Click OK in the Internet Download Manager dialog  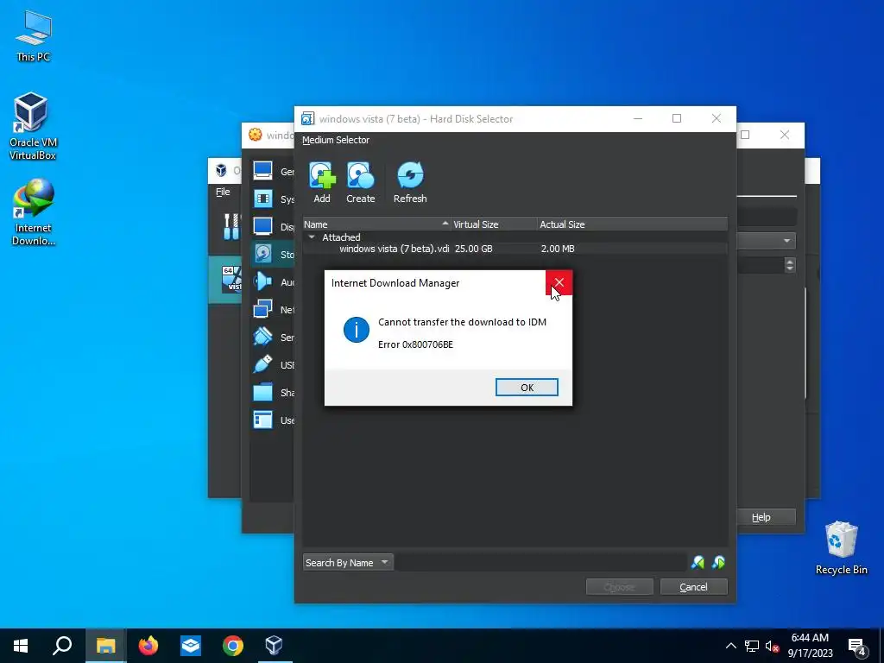527,388
